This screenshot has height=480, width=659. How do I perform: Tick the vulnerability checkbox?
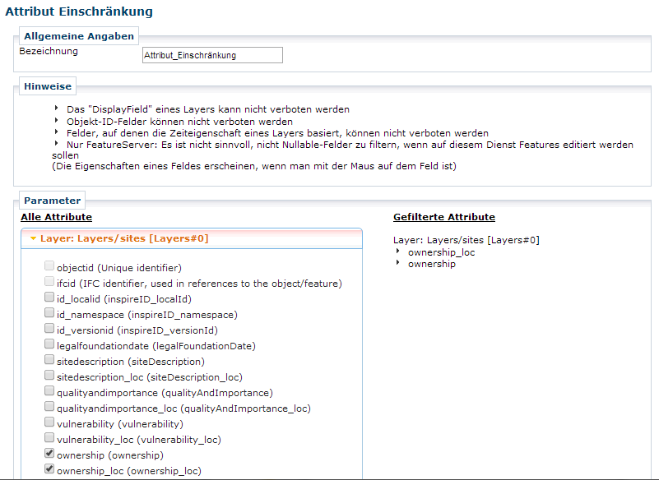coord(49,423)
